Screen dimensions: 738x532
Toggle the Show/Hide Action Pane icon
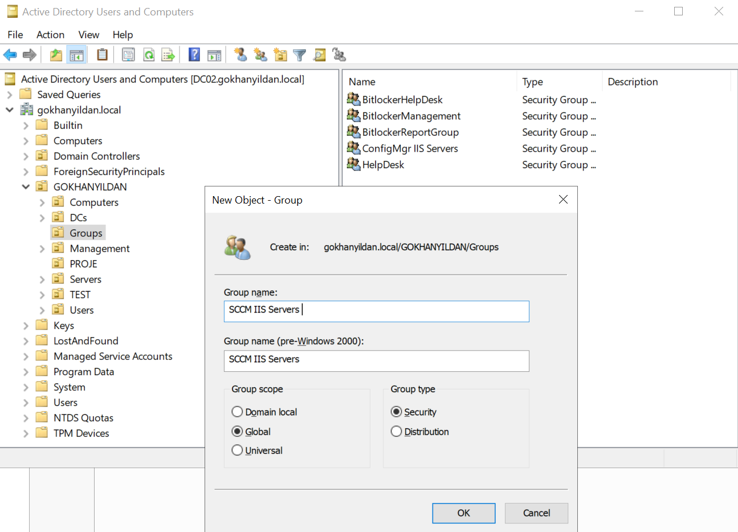214,55
